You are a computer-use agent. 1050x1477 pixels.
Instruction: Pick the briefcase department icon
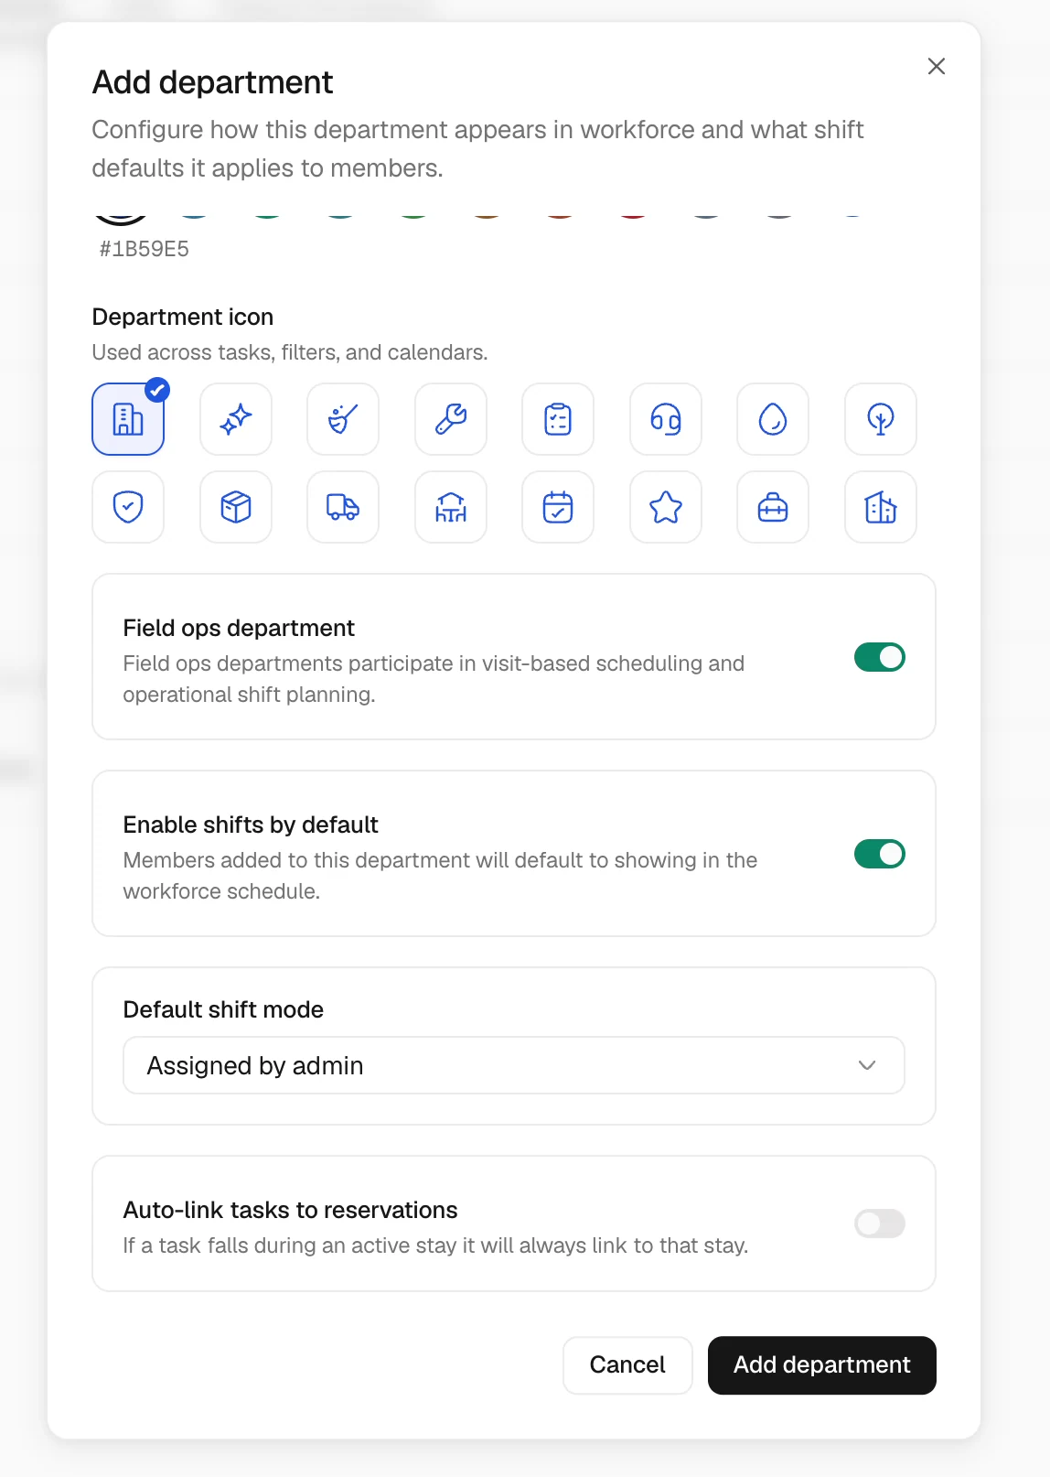click(x=773, y=507)
